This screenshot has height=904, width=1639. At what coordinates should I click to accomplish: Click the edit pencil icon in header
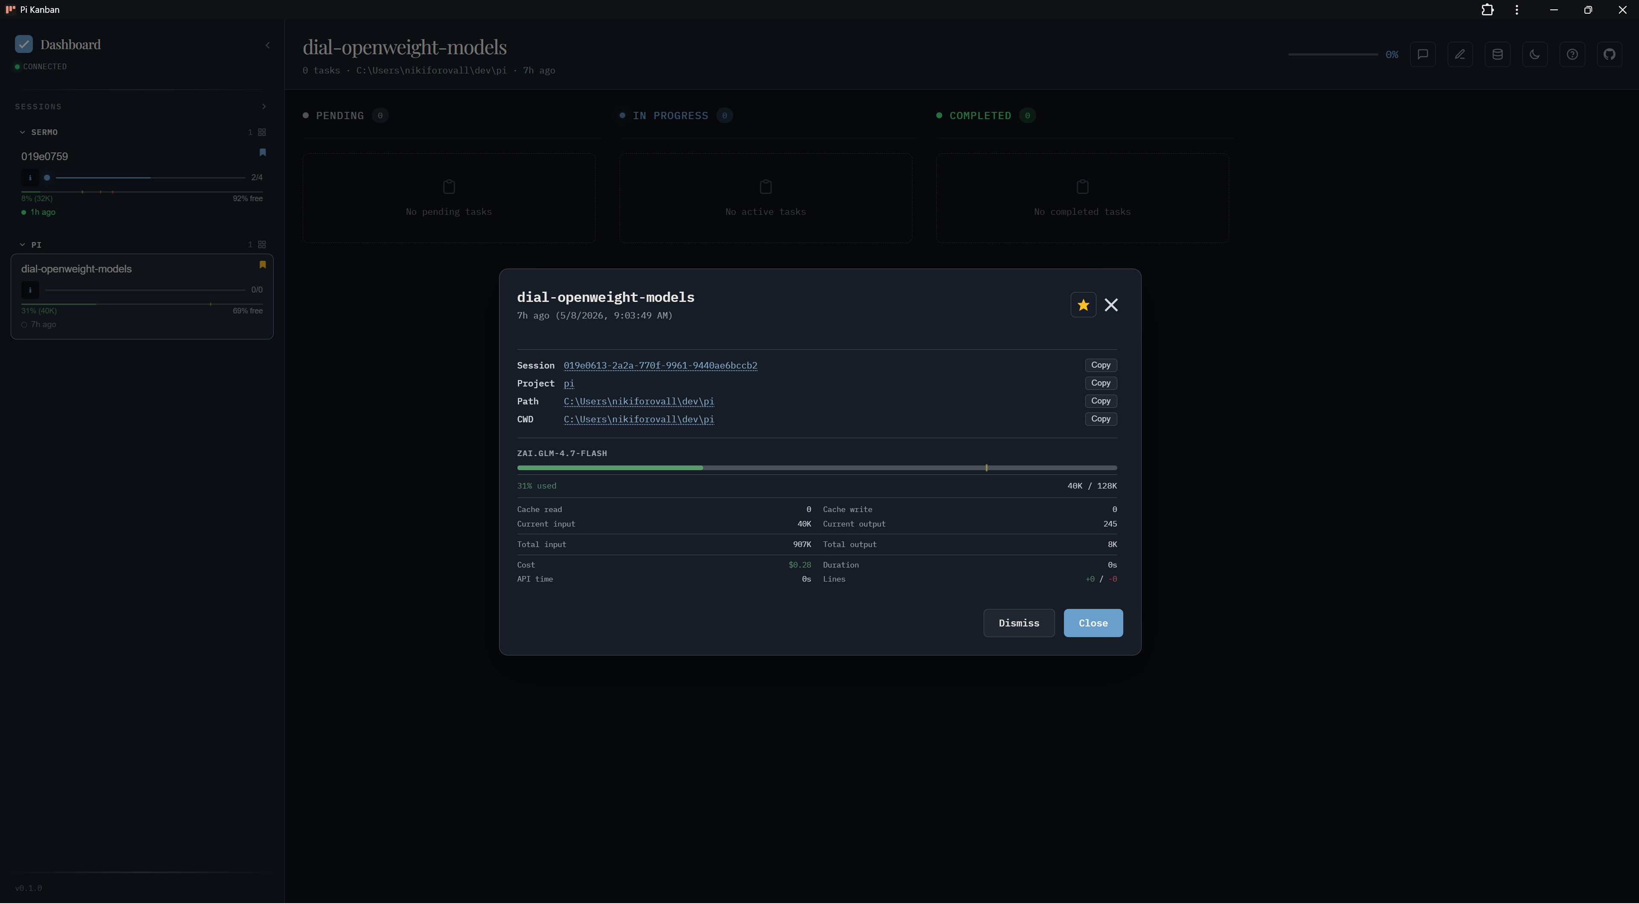pos(1460,54)
